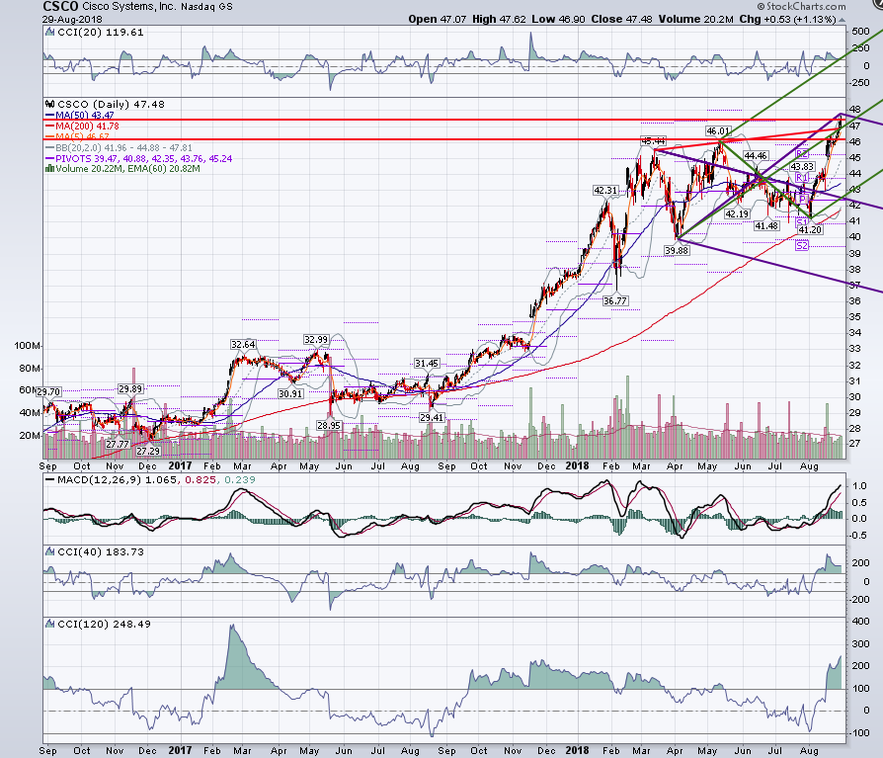883x758 pixels.
Task: Click the CCI(20) 119.61 indicator label
Action: (x=101, y=33)
